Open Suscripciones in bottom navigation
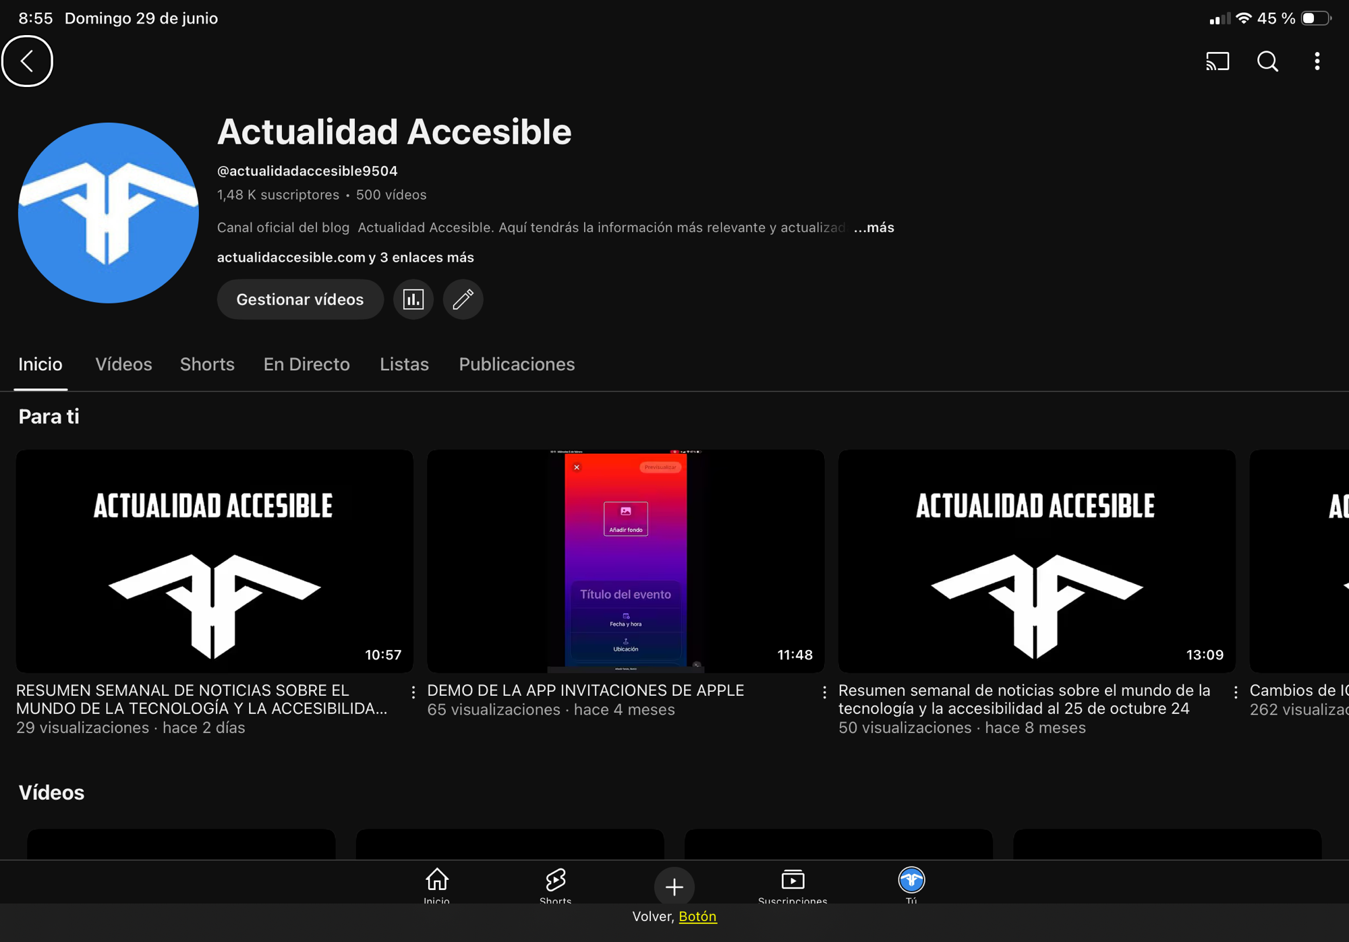1349x942 pixels. (793, 885)
